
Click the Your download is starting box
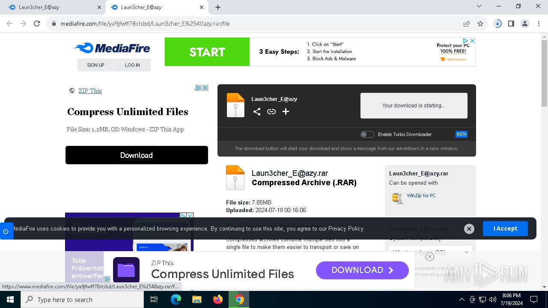(x=414, y=106)
